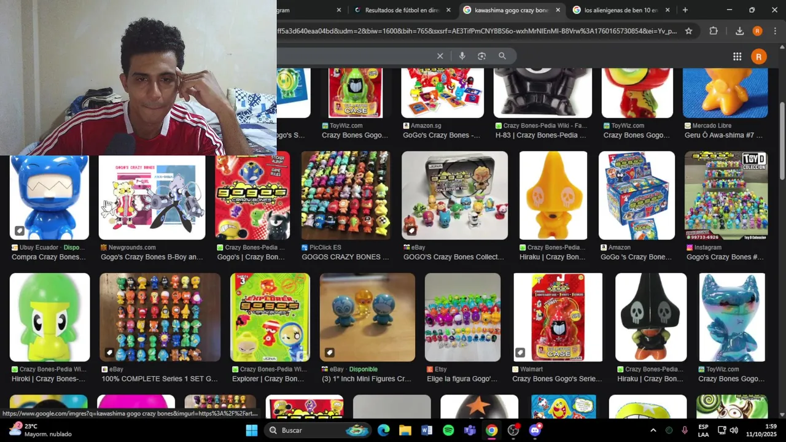Open the Google account avatar on the page
786x442 pixels.
(x=758, y=56)
